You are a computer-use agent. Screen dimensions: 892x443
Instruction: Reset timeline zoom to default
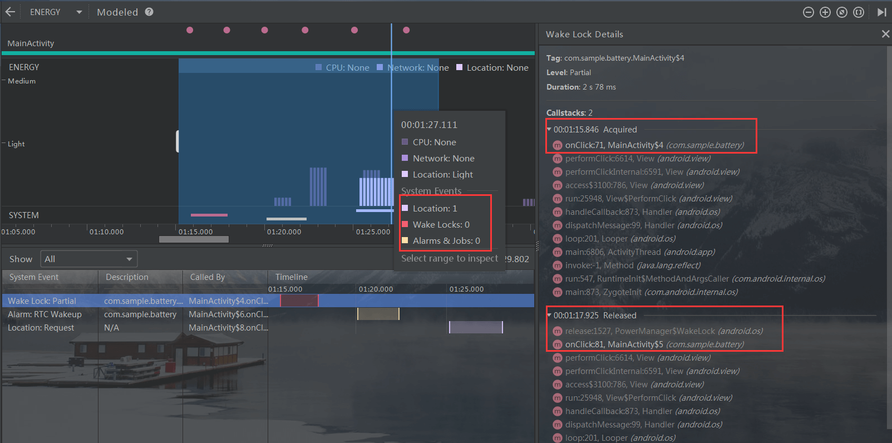click(x=842, y=12)
